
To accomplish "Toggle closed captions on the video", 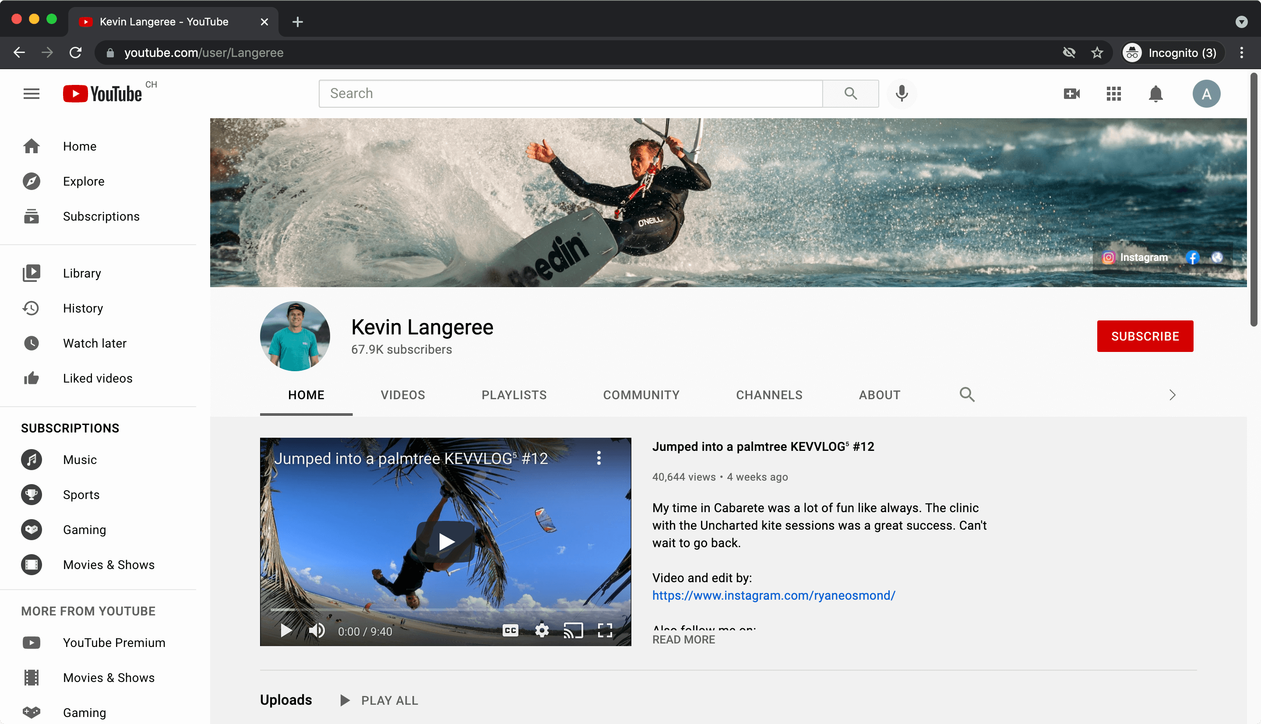I will (x=510, y=630).
